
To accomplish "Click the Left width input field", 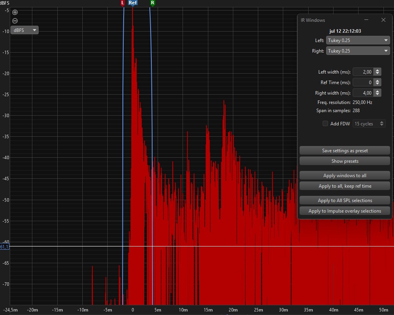I will pyautogui.click(x=363, y=72).
